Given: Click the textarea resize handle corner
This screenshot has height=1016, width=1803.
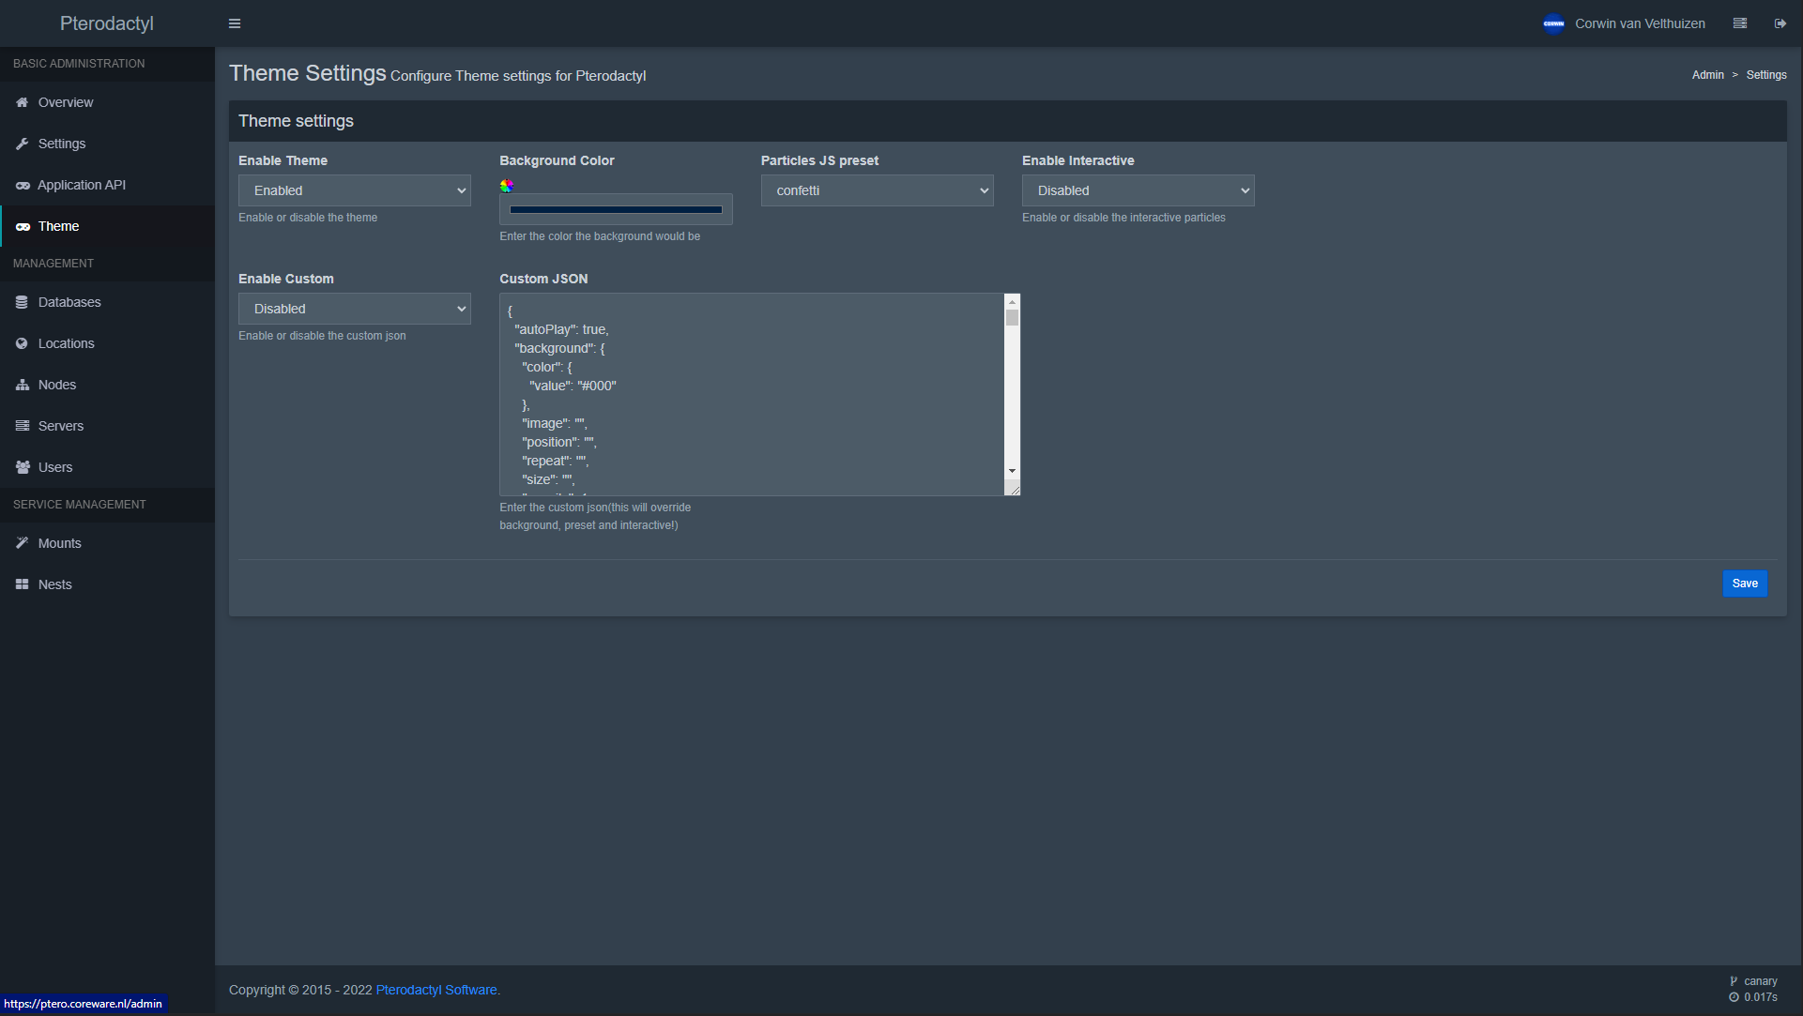Looking at the screenshot, I should point(1013,488).
